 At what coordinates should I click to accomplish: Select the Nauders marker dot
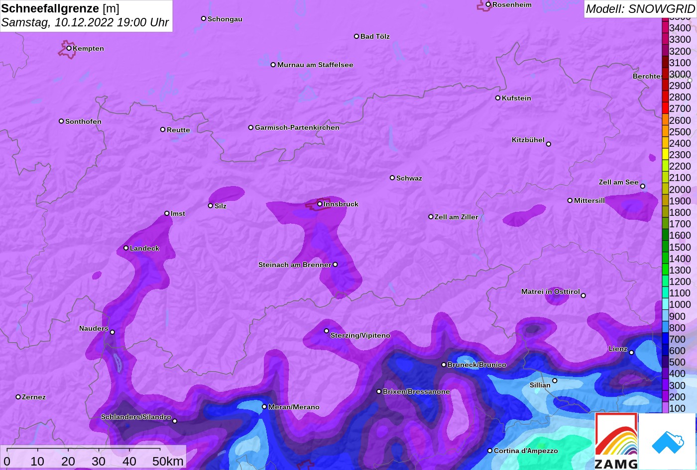(x=112, y=332)
